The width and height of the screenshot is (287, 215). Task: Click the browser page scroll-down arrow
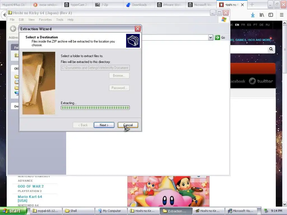[284, 204]
